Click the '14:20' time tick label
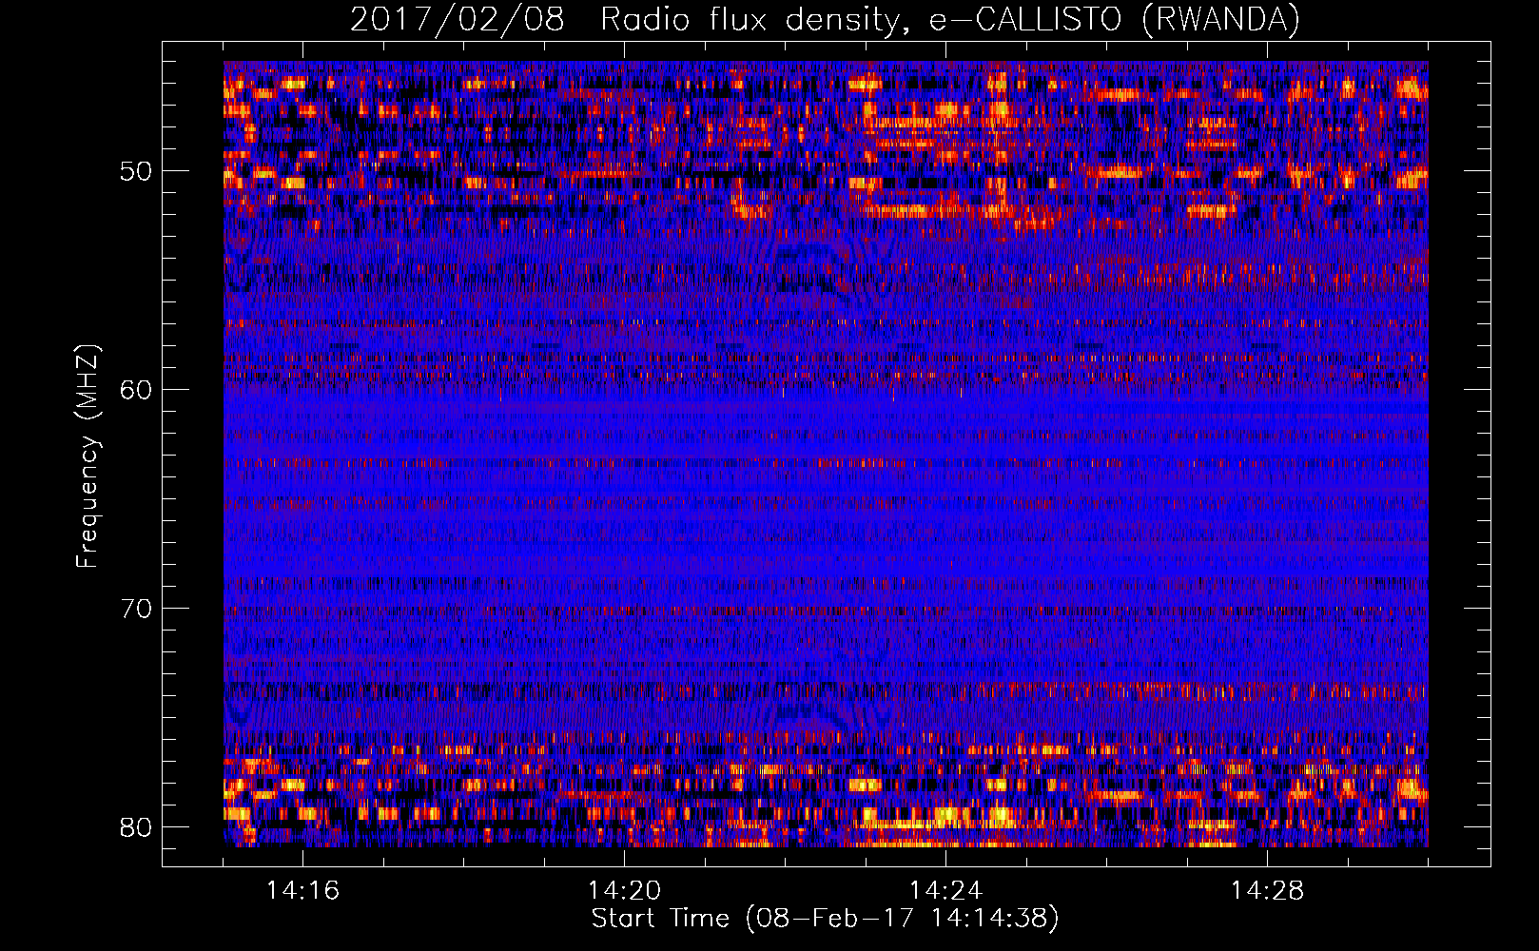 [x=624, y=891]
